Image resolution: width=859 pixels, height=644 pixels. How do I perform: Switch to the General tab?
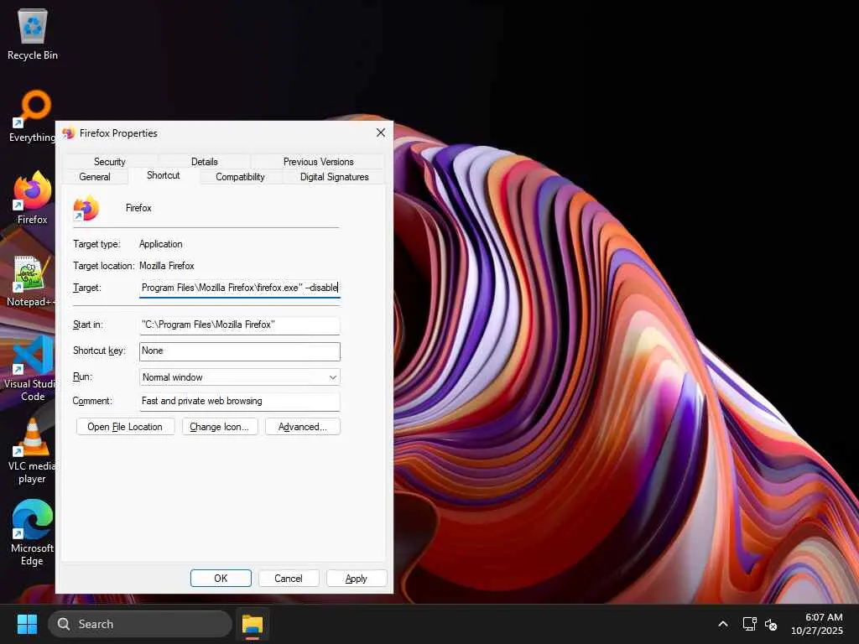pyautogui.click(x=95, y=177)
